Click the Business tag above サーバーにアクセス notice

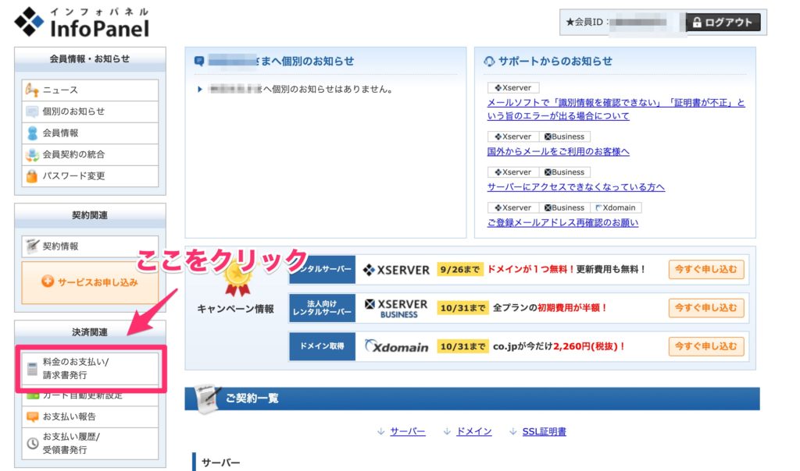[565, 172]
